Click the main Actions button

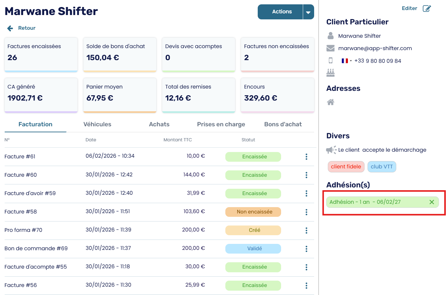coord(280,12)
